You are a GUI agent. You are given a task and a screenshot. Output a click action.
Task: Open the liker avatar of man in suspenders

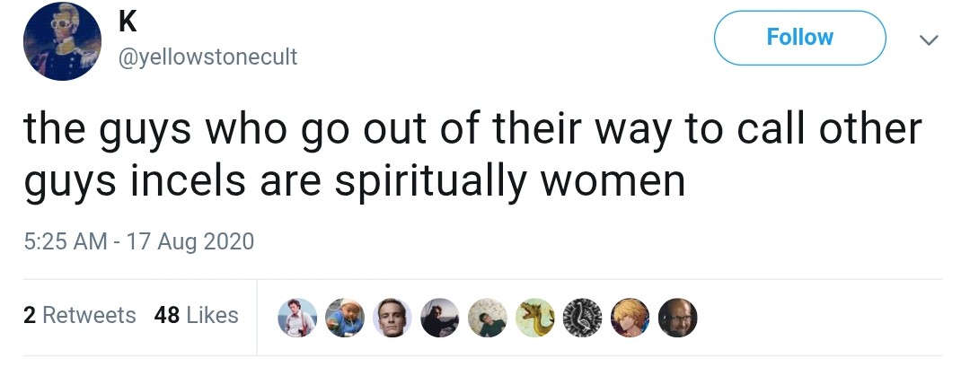tap(297, 317)
